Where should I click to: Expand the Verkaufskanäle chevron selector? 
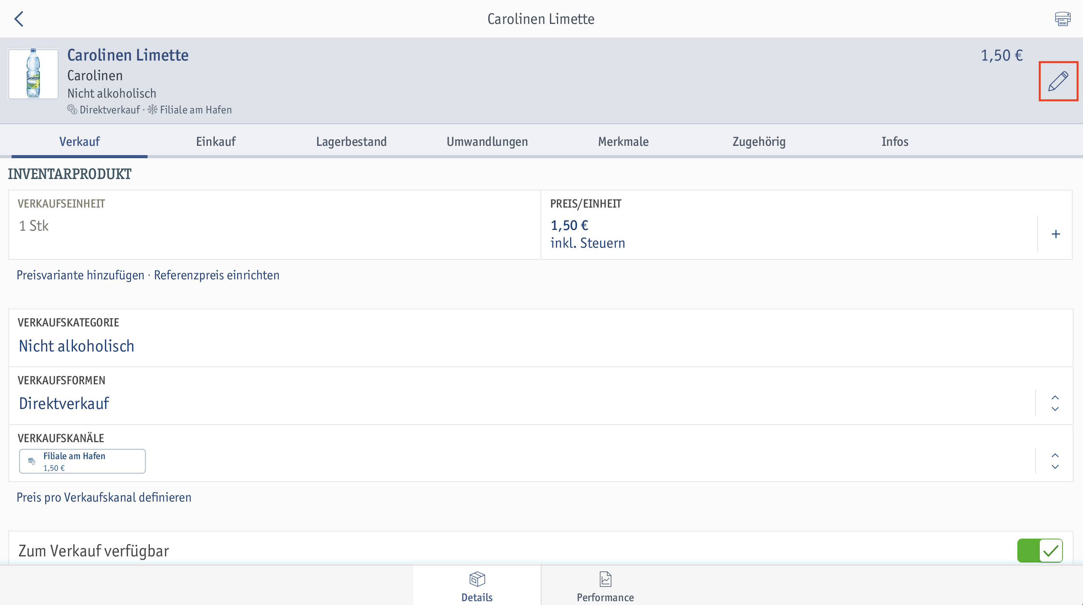pyautogui.click(x=1055, y=461)
